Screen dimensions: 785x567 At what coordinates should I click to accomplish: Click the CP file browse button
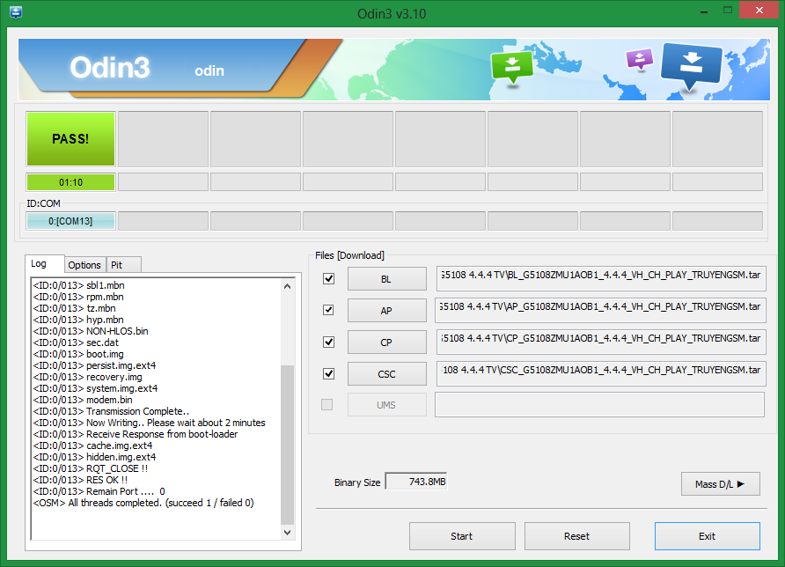click(x=387, y=342)
